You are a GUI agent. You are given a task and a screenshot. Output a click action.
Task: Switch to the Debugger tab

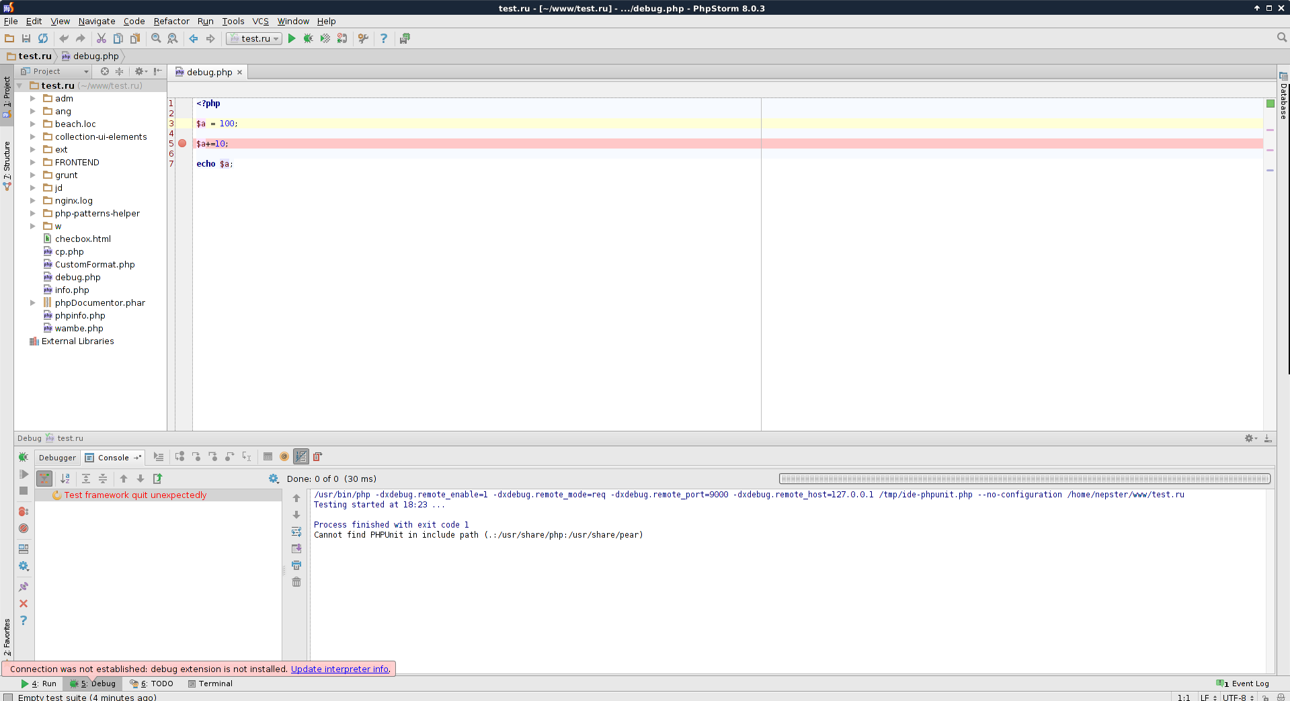[x=58, y=457]
